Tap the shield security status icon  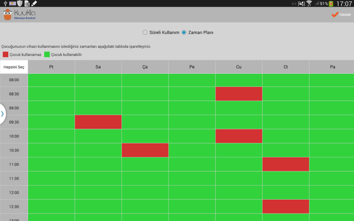[20, 3]
